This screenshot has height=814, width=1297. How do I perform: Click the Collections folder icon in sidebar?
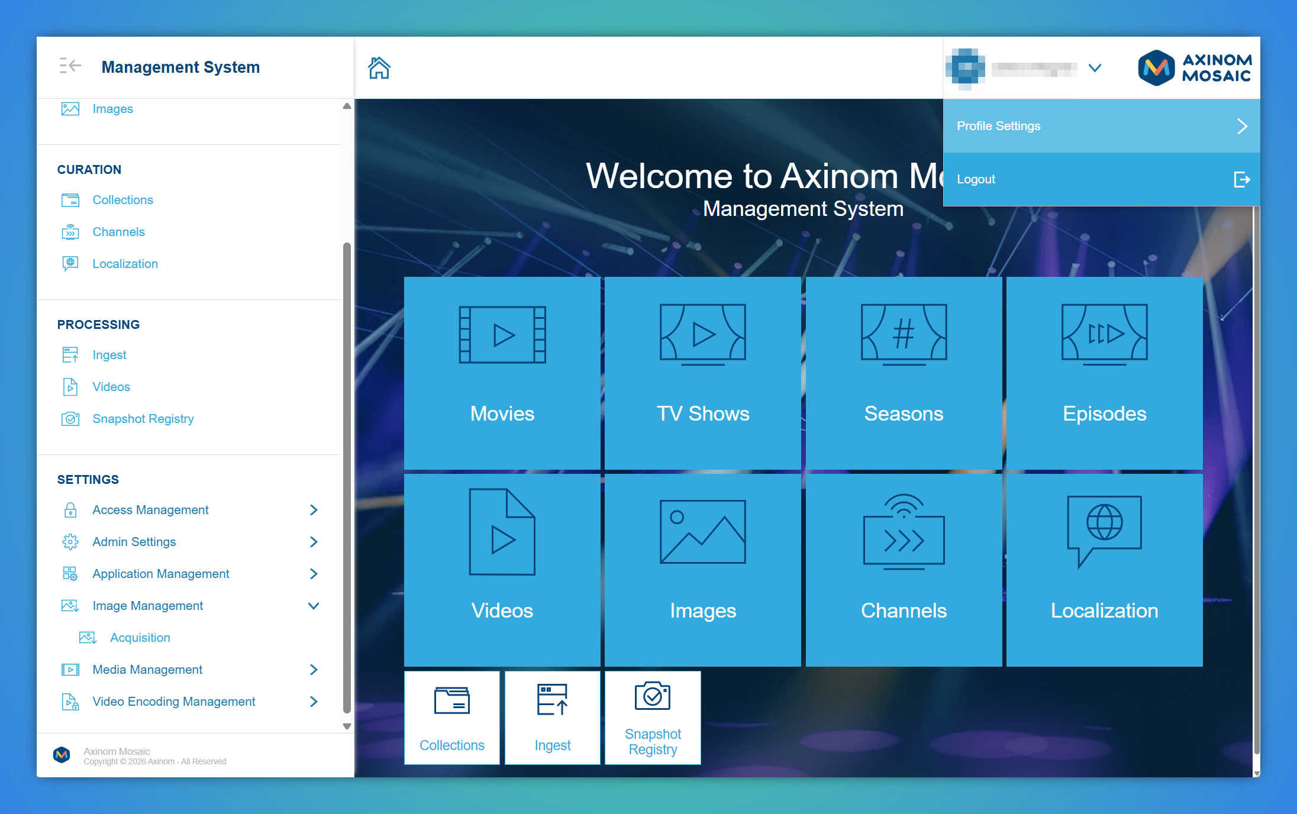(x=70, y=200)
